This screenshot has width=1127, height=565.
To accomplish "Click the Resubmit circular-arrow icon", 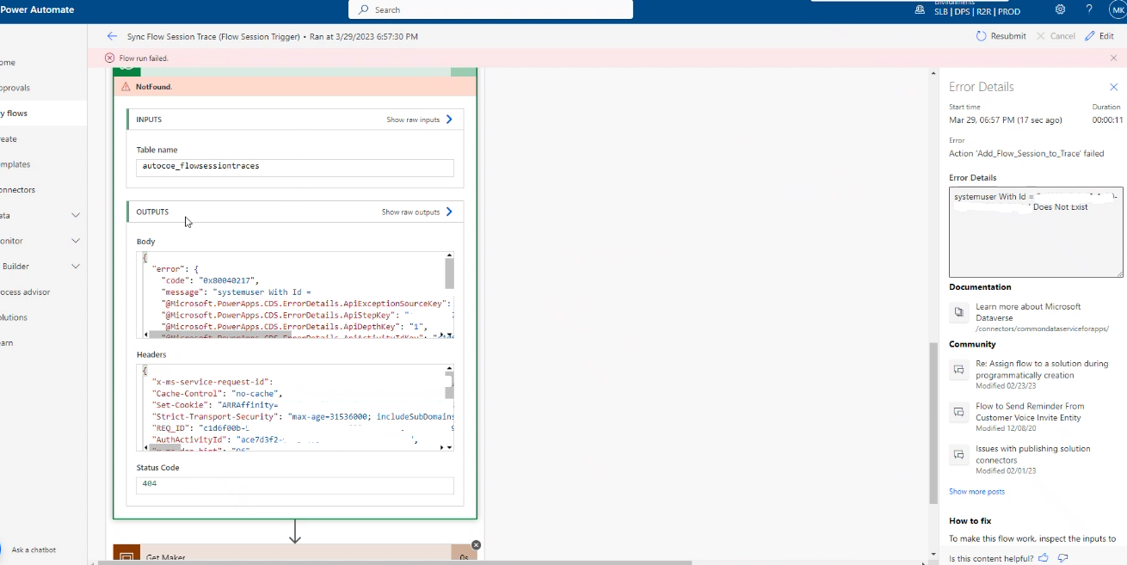I will pos(982,35).
